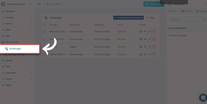Click the Tools briefcase icon
This screenshot has height=104, width=207.
click(x=3, y=67)
